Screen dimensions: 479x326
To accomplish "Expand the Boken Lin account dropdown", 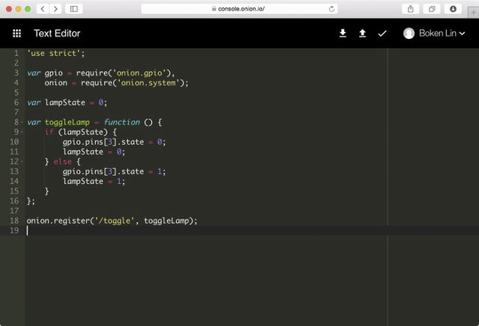I will click(x=462, y=33).
